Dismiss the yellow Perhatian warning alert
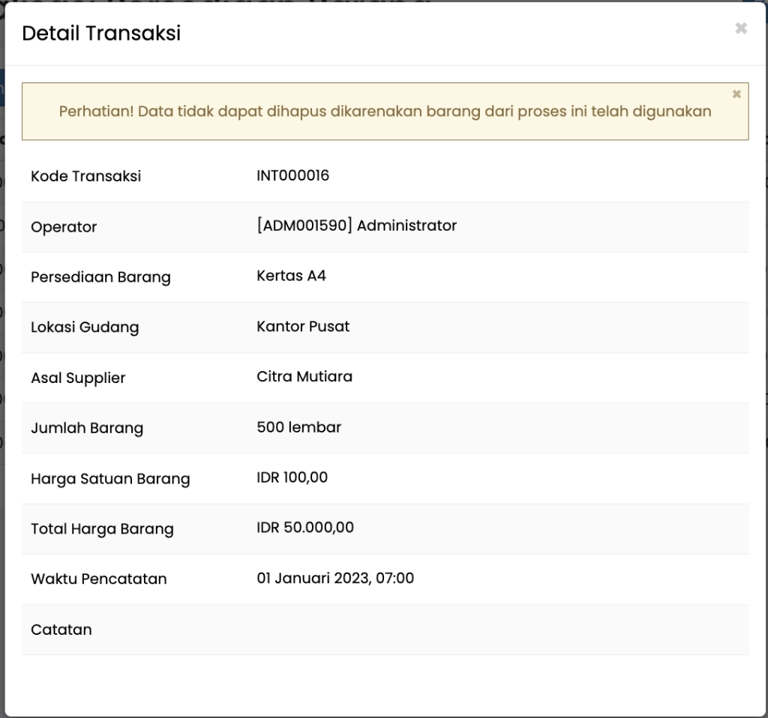The image size is (768, 718). pos(736,94)
